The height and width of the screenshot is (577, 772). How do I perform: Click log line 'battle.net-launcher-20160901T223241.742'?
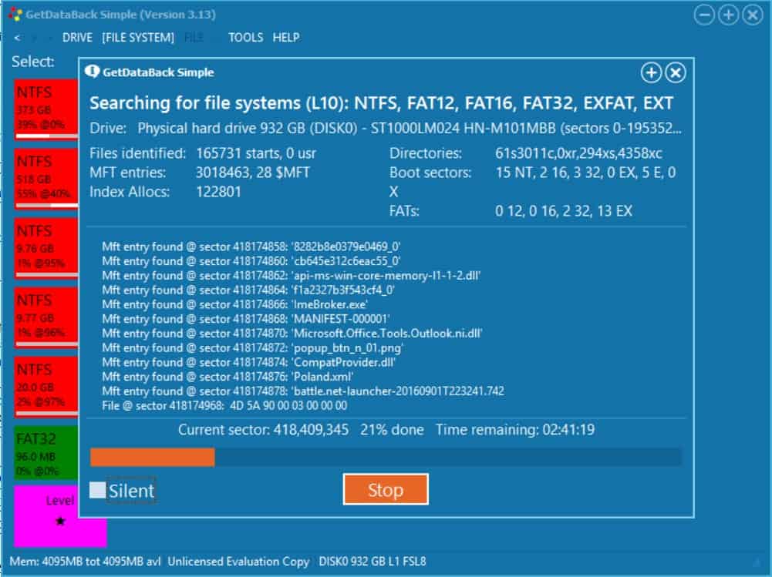coord(303,391)
